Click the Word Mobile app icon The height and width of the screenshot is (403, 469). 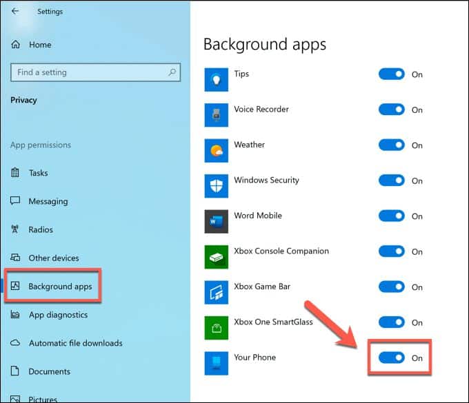point(217,221)
